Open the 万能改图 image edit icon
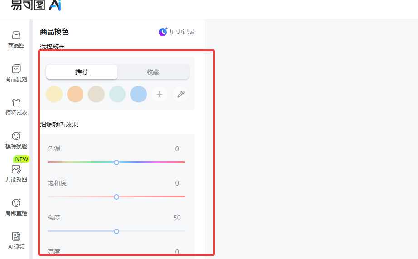Screen dimensions: 418x259 16,169
